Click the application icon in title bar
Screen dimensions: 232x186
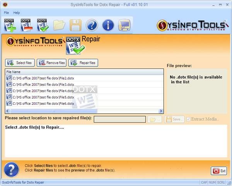pyautogui.click(x=5, y=5)
